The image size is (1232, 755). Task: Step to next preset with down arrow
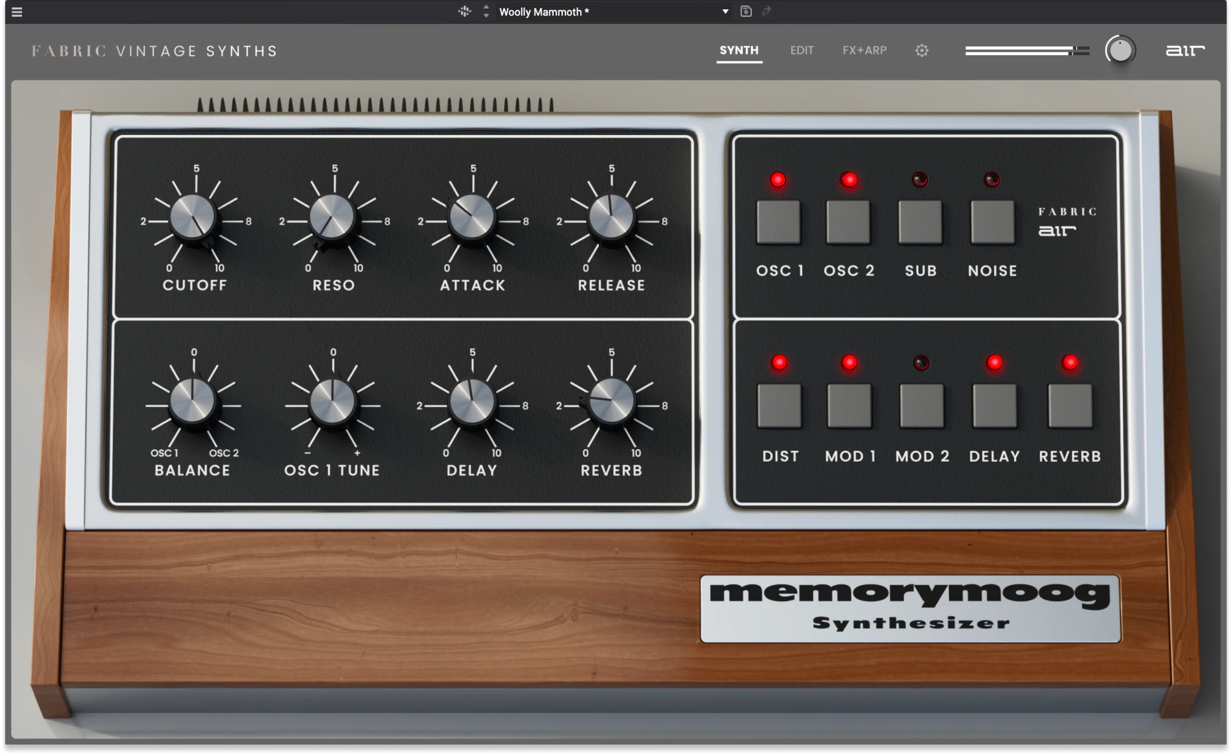[x=486, y=16]
